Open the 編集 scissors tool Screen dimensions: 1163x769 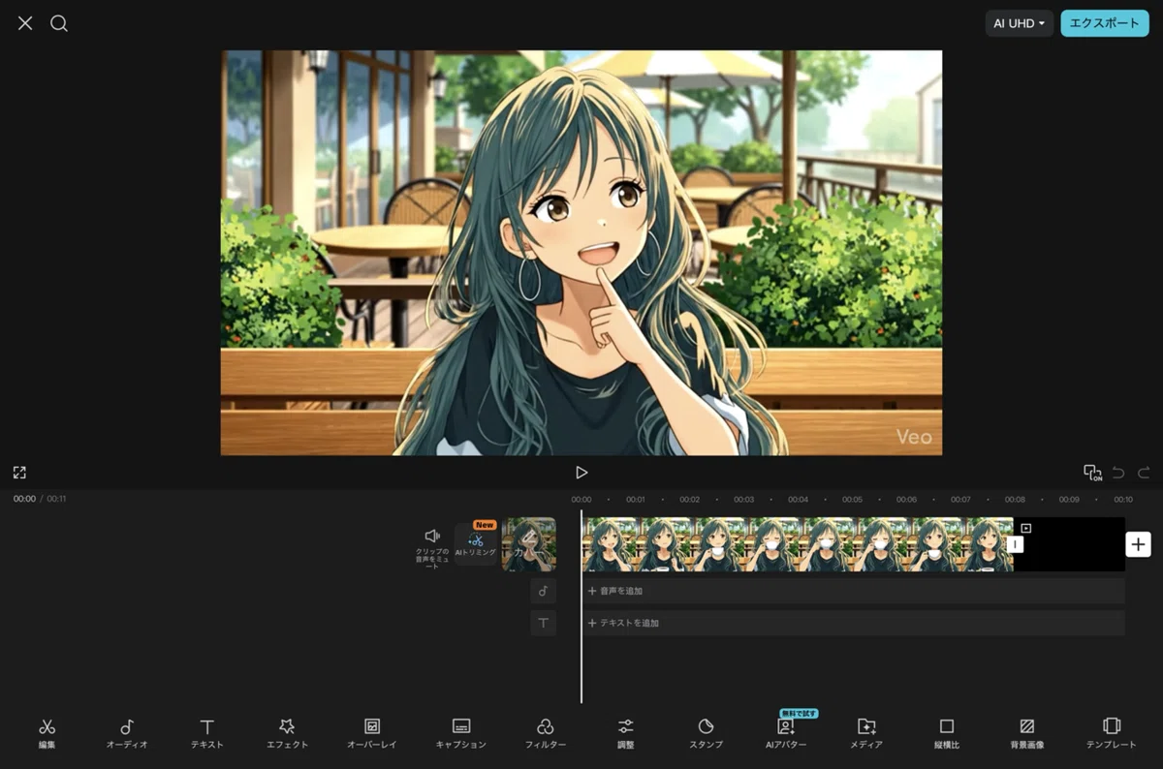point(47,734)
